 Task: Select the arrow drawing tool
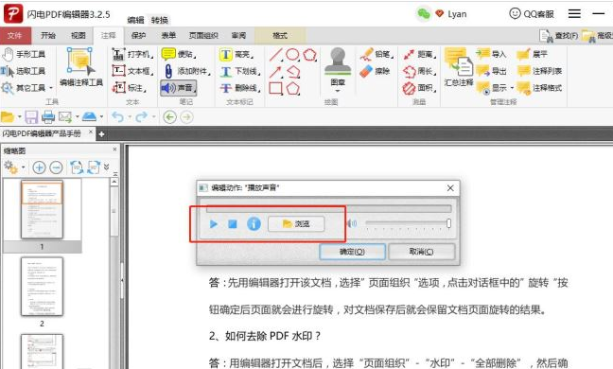coord(276,72)
